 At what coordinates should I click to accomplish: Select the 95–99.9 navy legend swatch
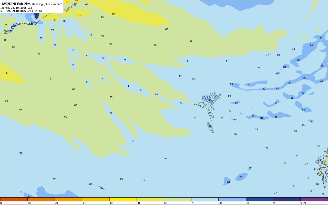tap(287, 199)
